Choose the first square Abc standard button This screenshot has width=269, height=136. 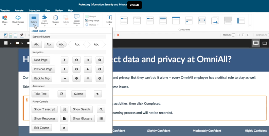[37, 44]
